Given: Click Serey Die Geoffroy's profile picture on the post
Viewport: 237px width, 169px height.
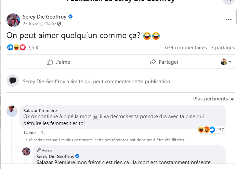Looking at the screenshot, I should point(13,20).
